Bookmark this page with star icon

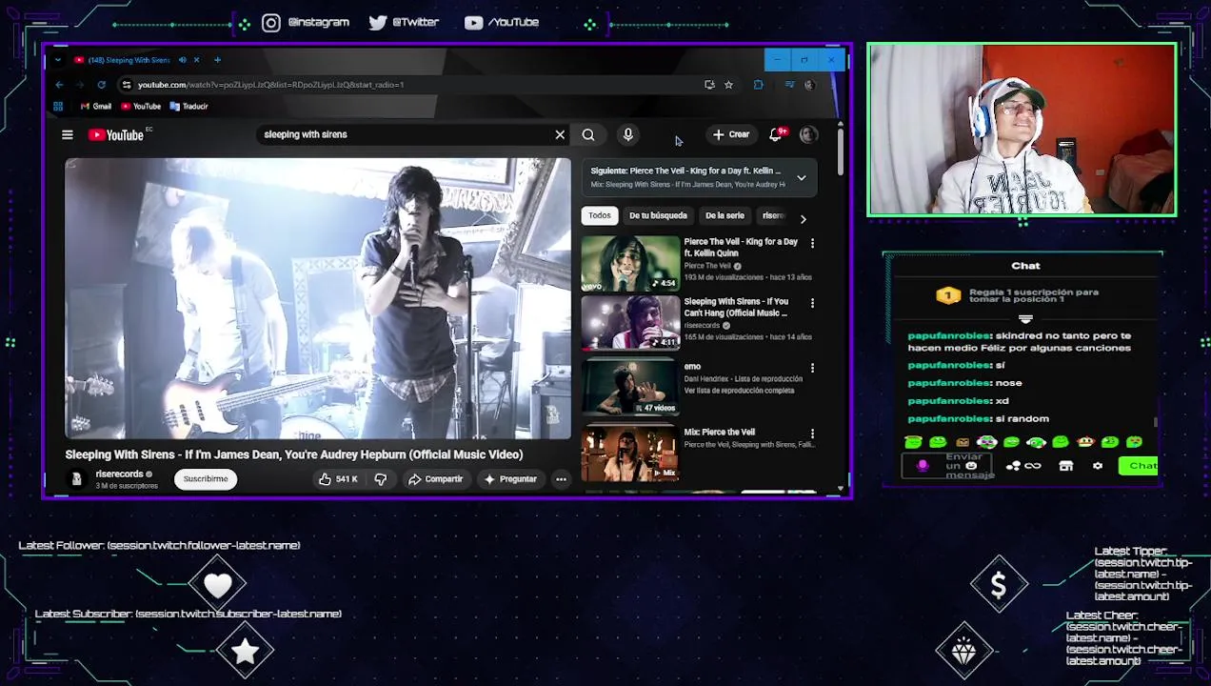(728, 85)
